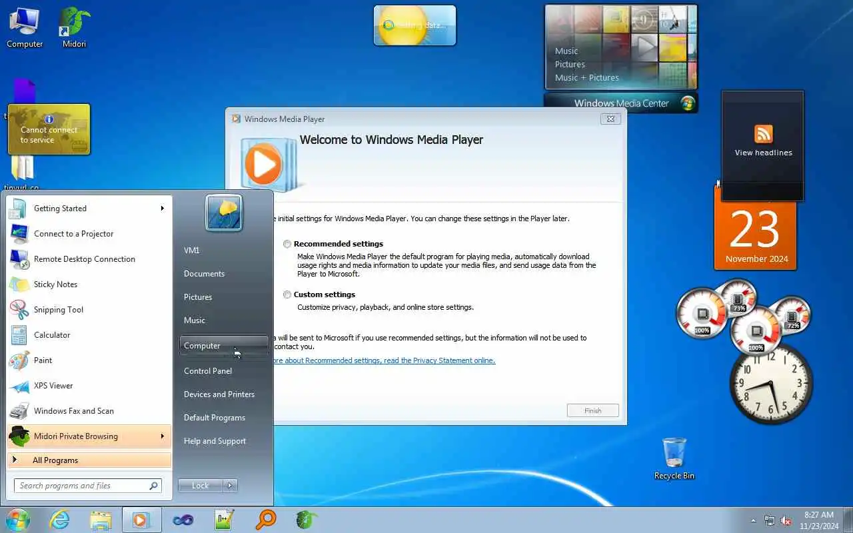The height and width of the screenshot is (533, 853).
Task: Open Remote Desktop Connection
Action: point(89,259)
